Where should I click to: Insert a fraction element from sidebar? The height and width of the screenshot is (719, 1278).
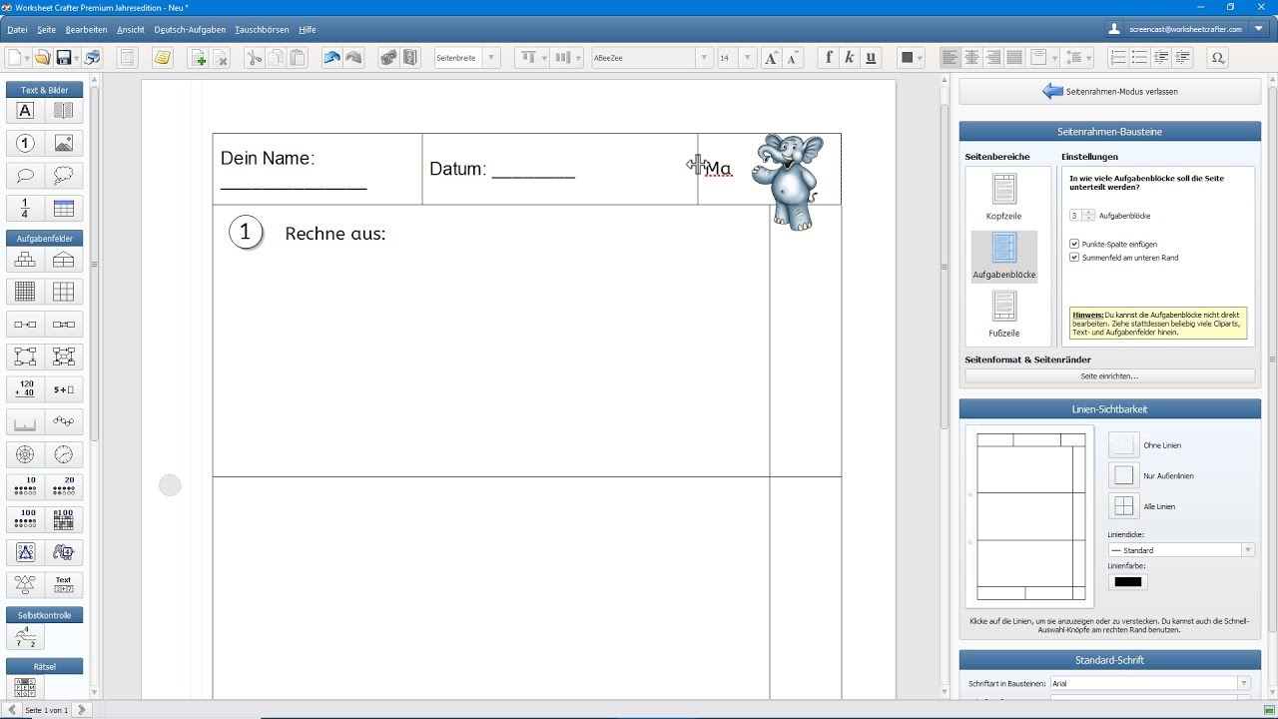(x=26, y=208)
